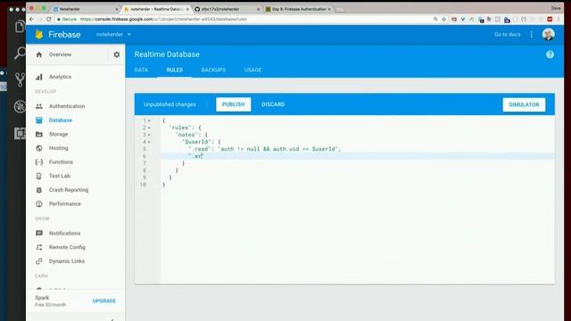571x321 pixels.
Task: Switch to the Noteherder browser tab
Action: coord(86,9)
